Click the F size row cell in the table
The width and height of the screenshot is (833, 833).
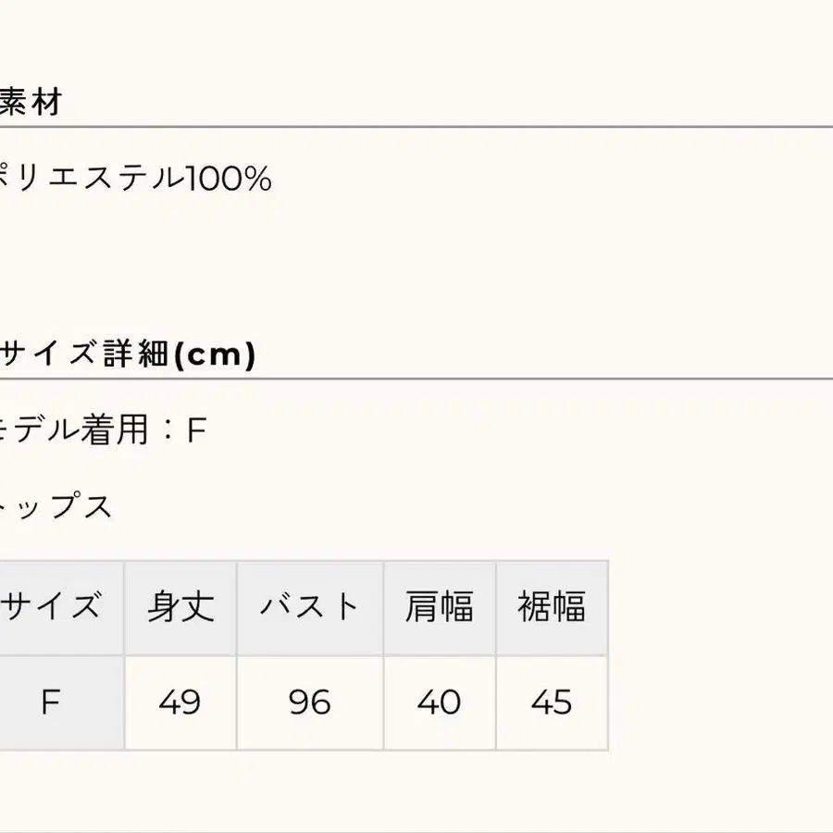51,702
